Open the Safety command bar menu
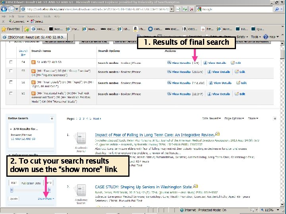 coord(242,37)
